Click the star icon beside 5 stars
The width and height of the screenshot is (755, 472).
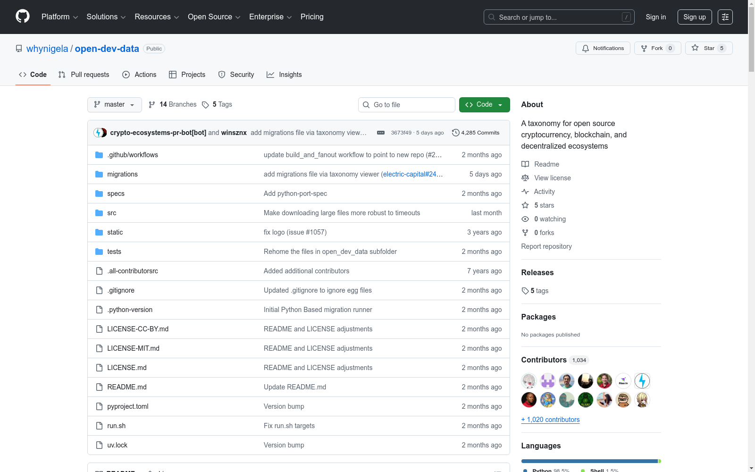click(525, 205)
